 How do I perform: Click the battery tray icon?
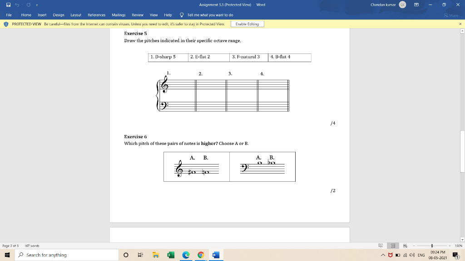click(398, 255)
